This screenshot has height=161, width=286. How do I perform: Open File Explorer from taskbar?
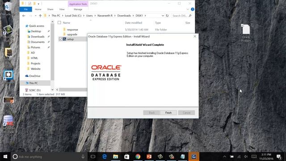[x=115, y=157]
